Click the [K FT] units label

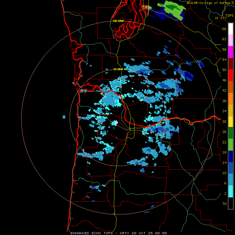coord(221,18)
